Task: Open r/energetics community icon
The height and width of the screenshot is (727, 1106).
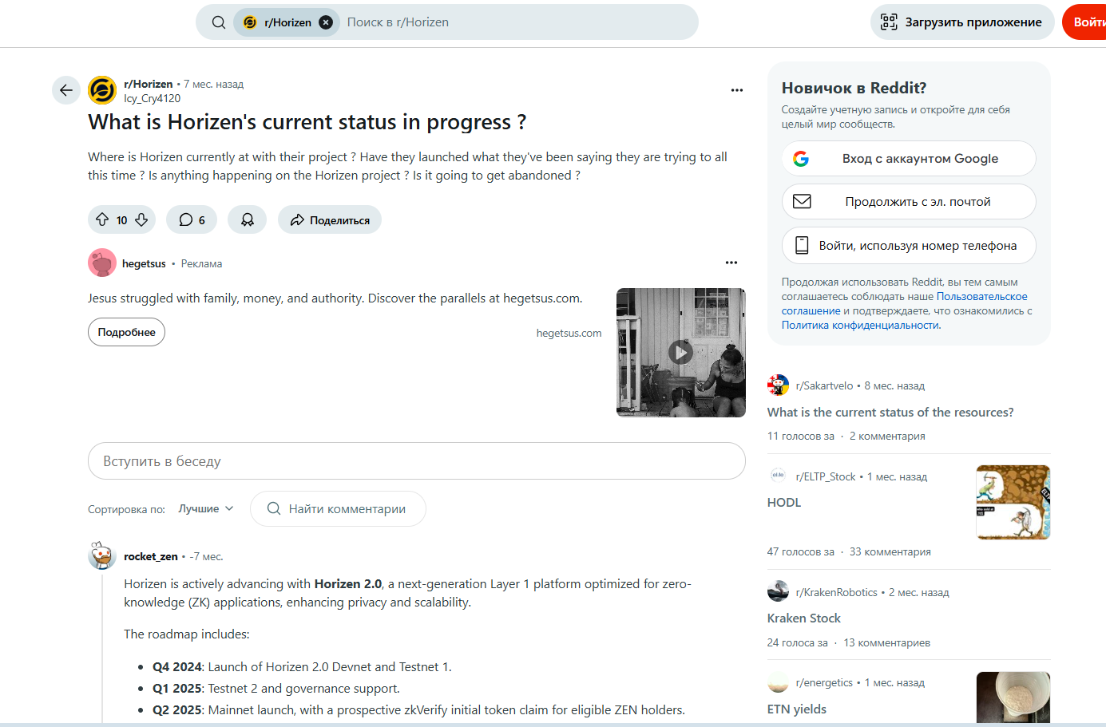Action: coord(778,682)
